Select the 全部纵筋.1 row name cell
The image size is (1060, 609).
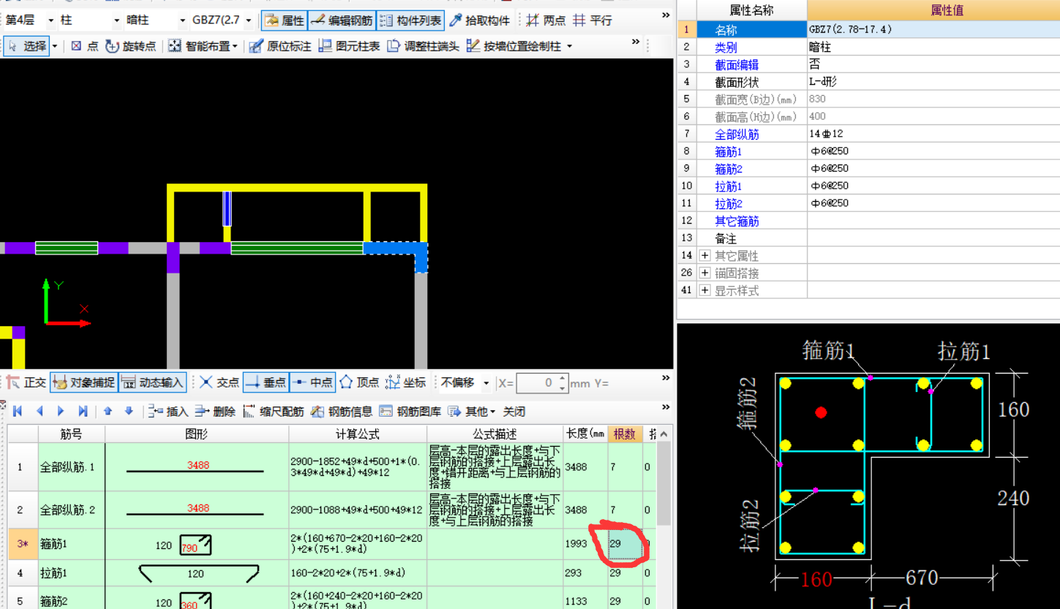(71, 466)
